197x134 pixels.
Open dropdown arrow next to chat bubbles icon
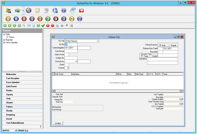coord(23,11)
